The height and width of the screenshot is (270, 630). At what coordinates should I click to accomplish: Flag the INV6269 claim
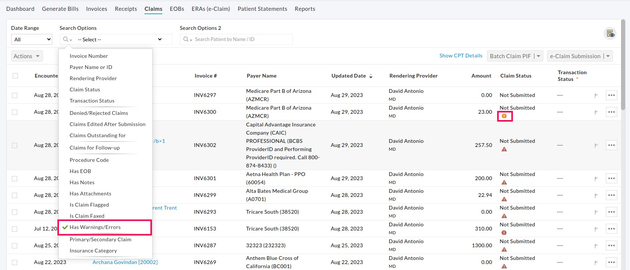596,263
